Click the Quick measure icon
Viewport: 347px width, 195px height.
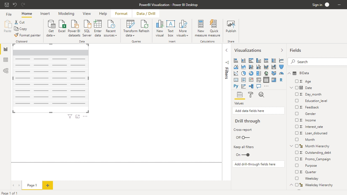214,24
